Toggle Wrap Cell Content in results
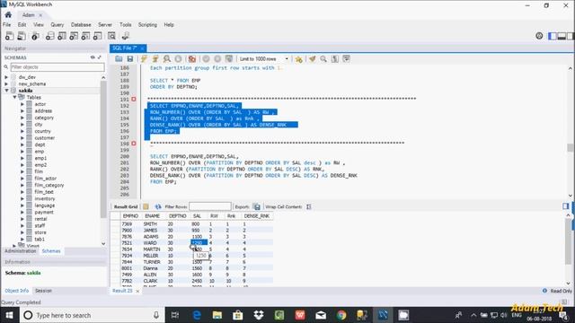The height and width of the screenshot is (323, 575). tap(309, 206)
